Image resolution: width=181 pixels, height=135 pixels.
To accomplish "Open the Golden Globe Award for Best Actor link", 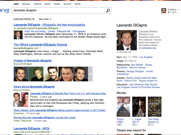I will click(141, 78).
